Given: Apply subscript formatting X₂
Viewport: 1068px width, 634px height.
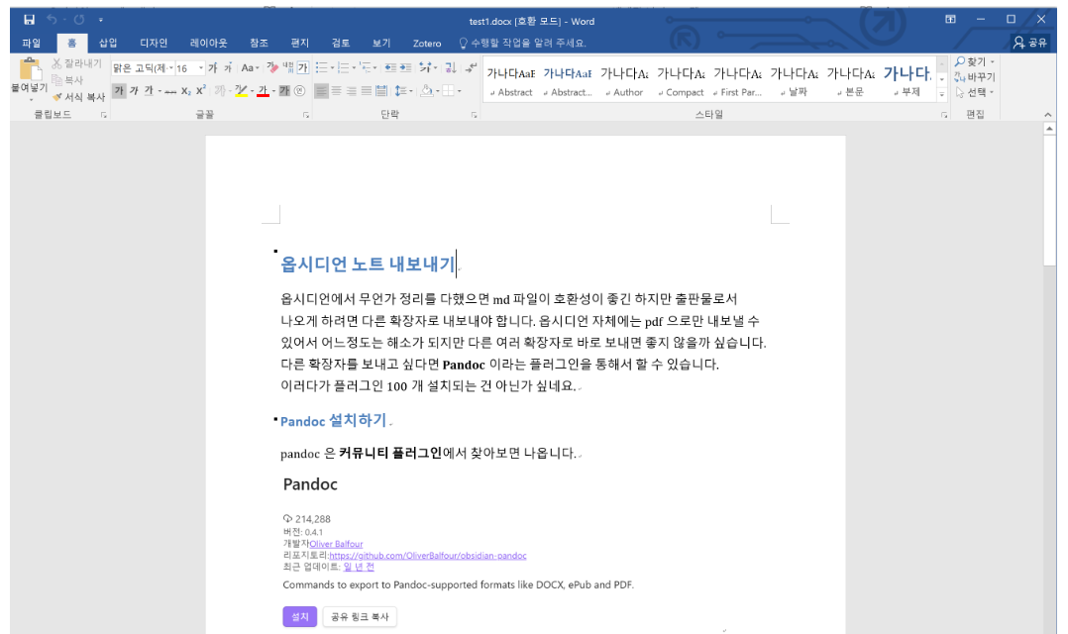Looking at the screenshot, I should click(x=186, y=90).
